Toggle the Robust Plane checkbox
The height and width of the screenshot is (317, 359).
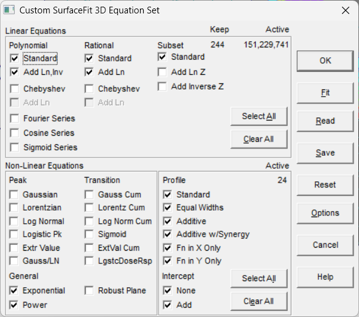[x=89, y=291]
